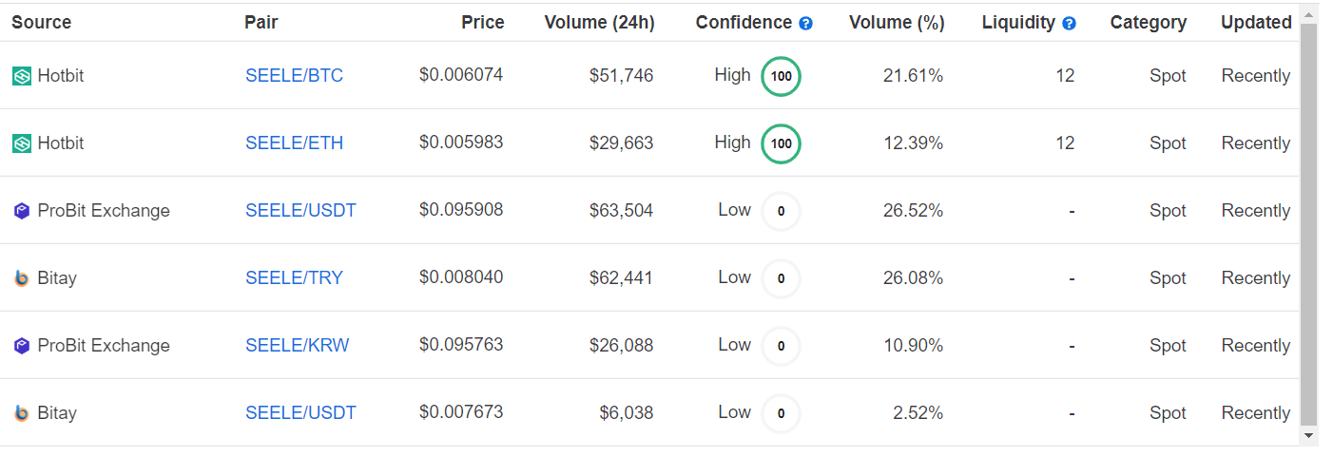Click ProBit logo in SEELE/USDT row
1333x457 pixels.
(x=22, y=211)
